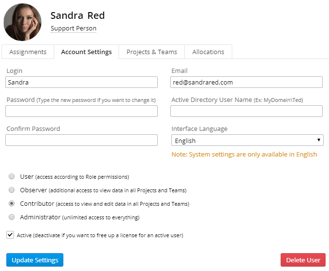Click the red Delete User button

(x=303, y=260)
